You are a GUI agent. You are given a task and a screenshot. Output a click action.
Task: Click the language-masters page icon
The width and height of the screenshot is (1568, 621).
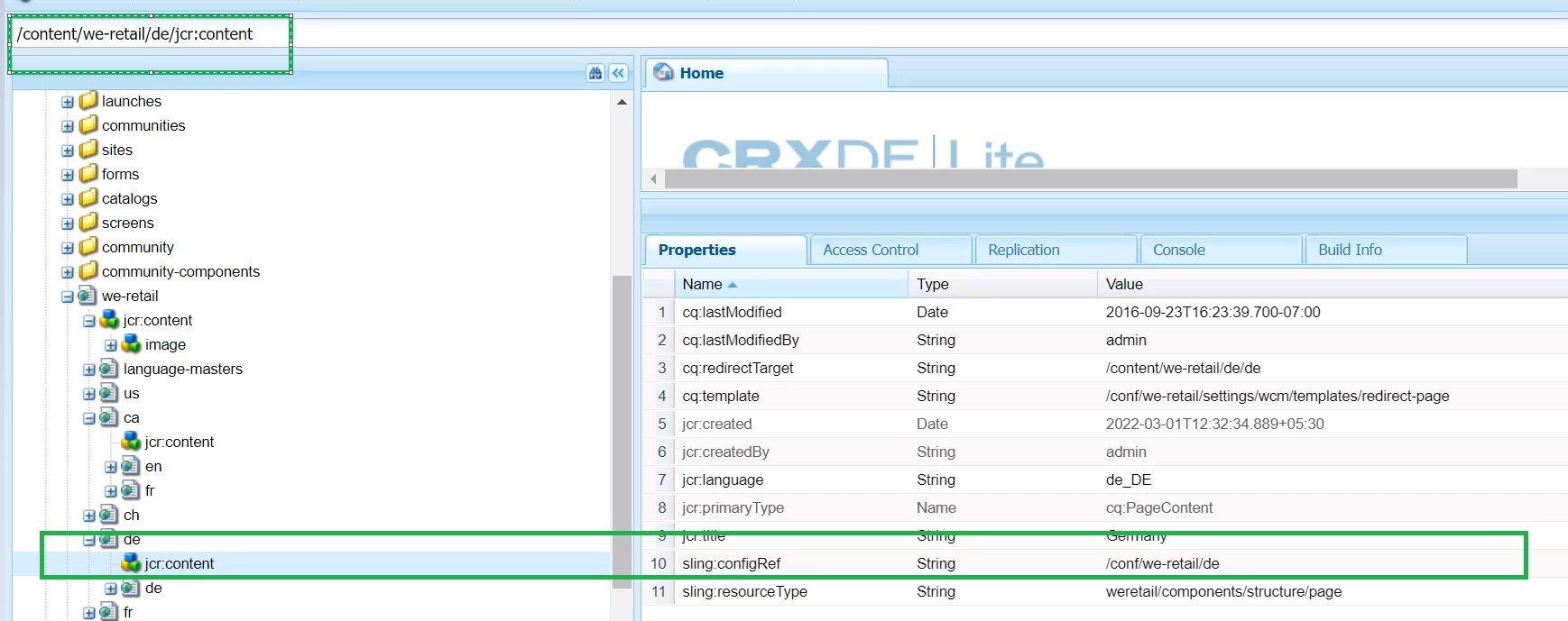109,368
